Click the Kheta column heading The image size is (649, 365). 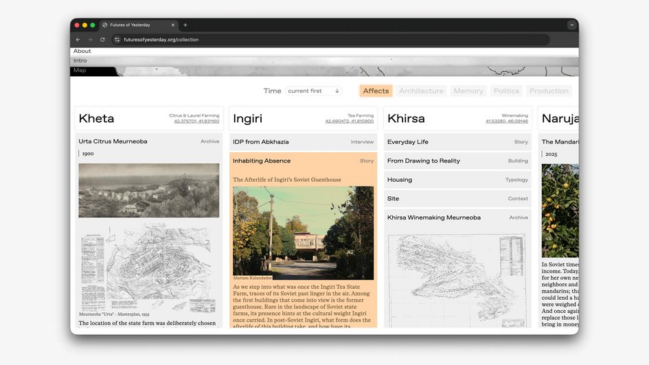pyautogui.click(x=96, y=119)
